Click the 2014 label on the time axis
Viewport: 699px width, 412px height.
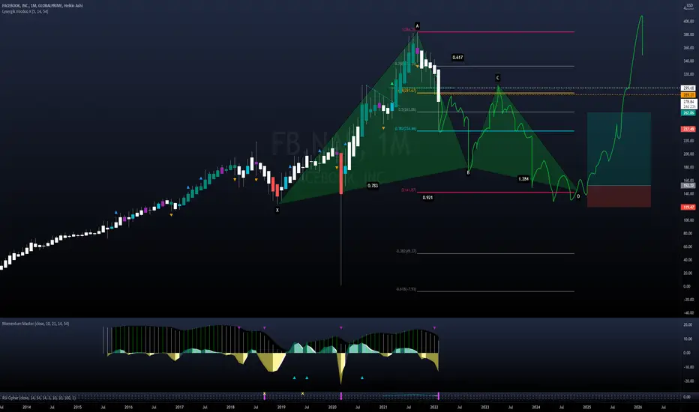point(27,407)
